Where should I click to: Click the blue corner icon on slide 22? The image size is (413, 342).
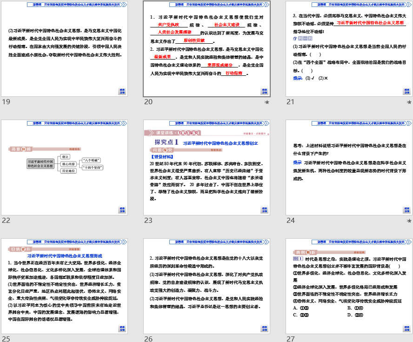click(122, 210)
